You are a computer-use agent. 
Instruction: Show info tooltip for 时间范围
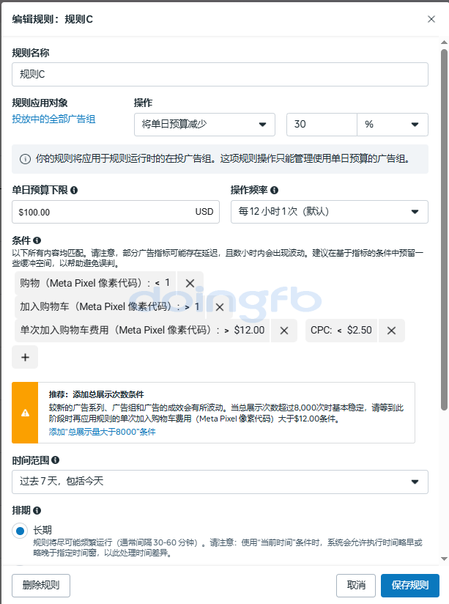[56, 460]
